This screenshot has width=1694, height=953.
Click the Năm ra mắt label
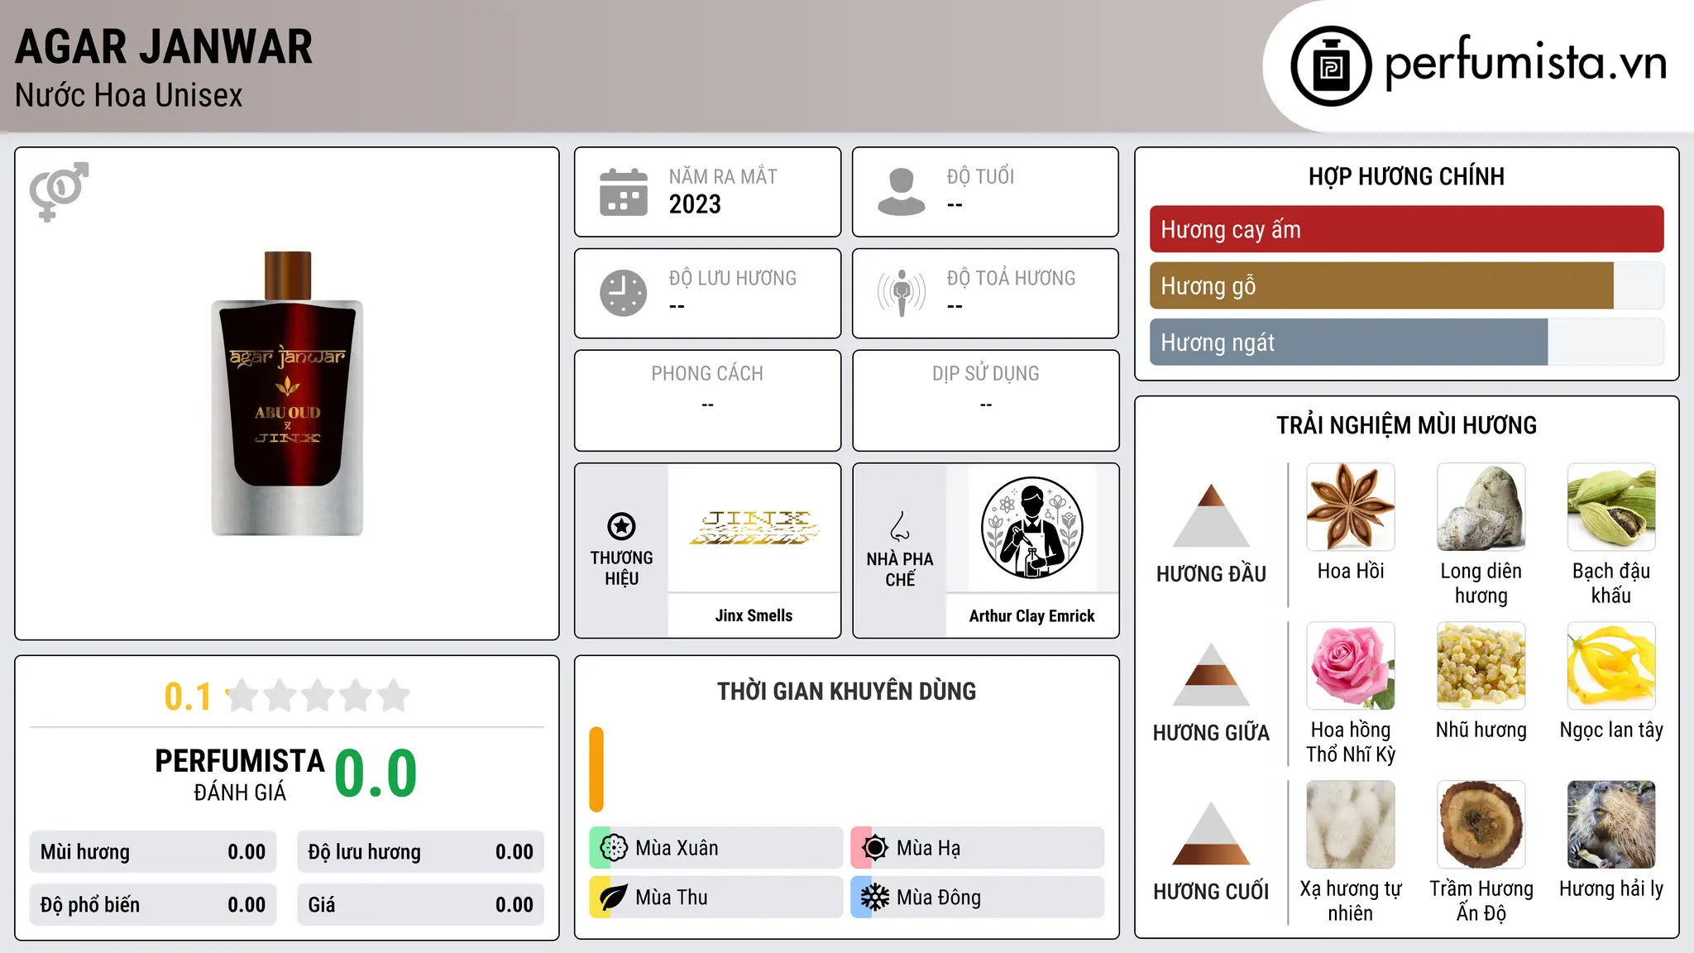[723, 176]
